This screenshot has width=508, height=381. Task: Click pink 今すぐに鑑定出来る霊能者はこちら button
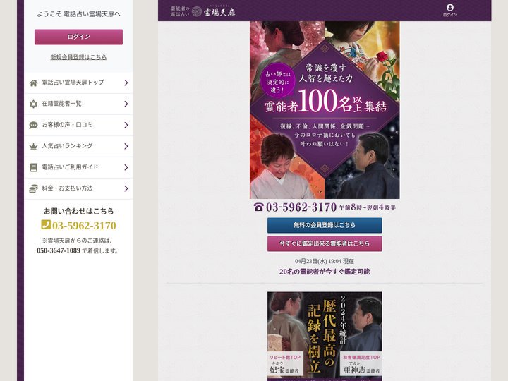click(325, 243)
